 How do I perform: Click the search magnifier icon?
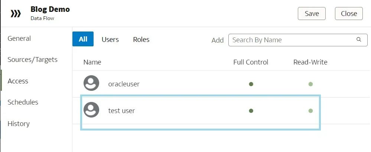(359, 40)
